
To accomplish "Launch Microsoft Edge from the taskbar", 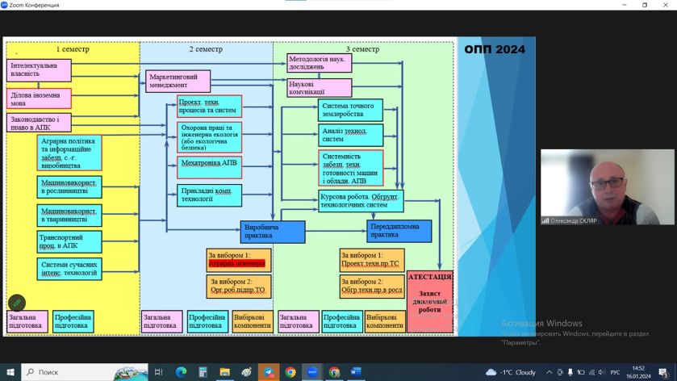I will click(181, 372).
